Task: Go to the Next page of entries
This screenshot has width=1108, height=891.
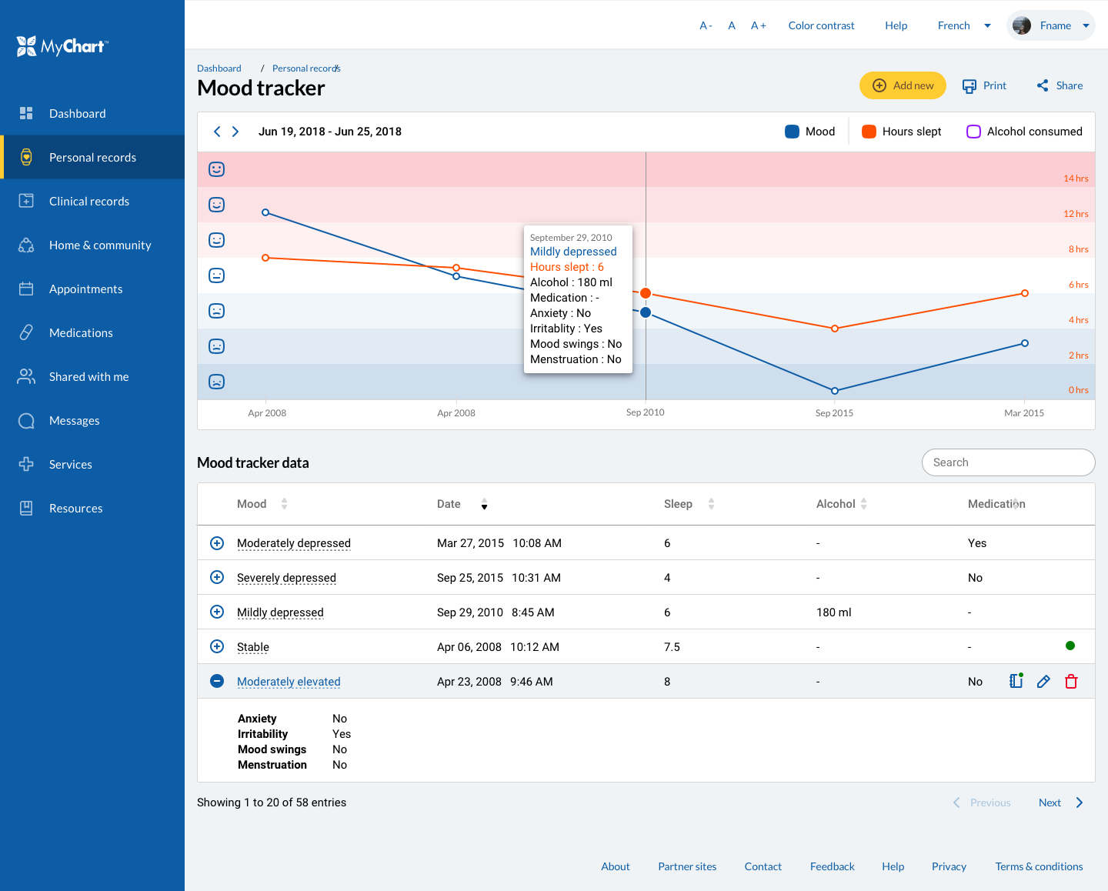Action: pos(1060,803)
